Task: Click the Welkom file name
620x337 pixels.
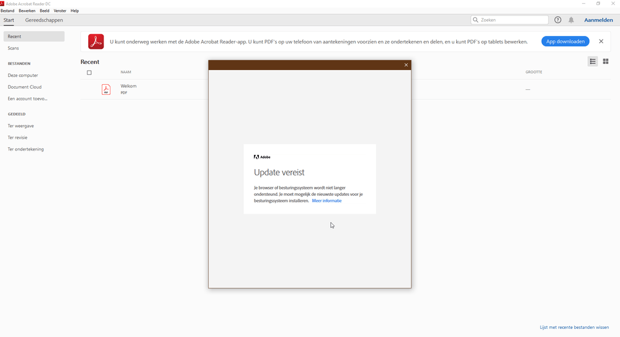Action: click(128, 86)
